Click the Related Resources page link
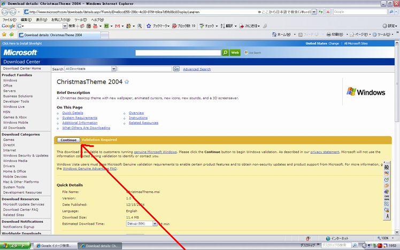This screenshot has width=400, height=250. 143,123
